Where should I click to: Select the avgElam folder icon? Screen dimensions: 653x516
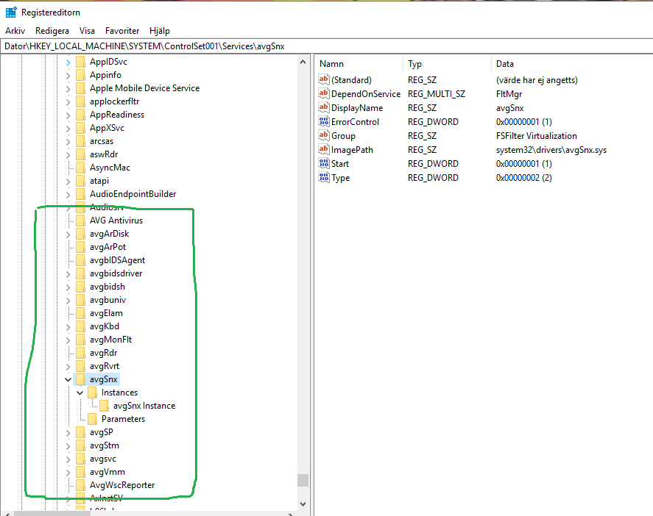[x=81, y=313]
